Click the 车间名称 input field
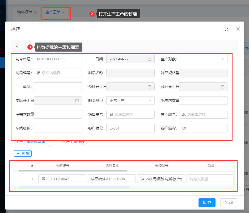This screenshot has width=249, height=213. 58,128
